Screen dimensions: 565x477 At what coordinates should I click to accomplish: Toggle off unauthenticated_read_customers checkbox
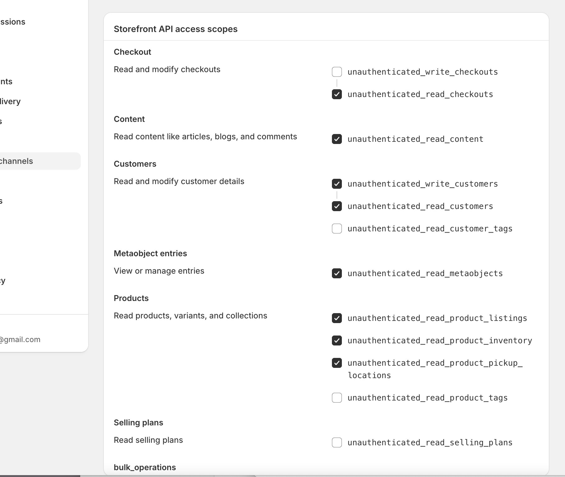click(x=337, y=206)
